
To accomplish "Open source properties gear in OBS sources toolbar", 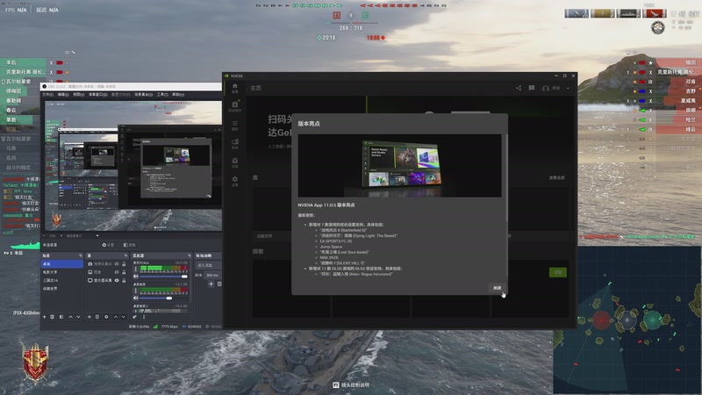I will (x=106, y=317).
